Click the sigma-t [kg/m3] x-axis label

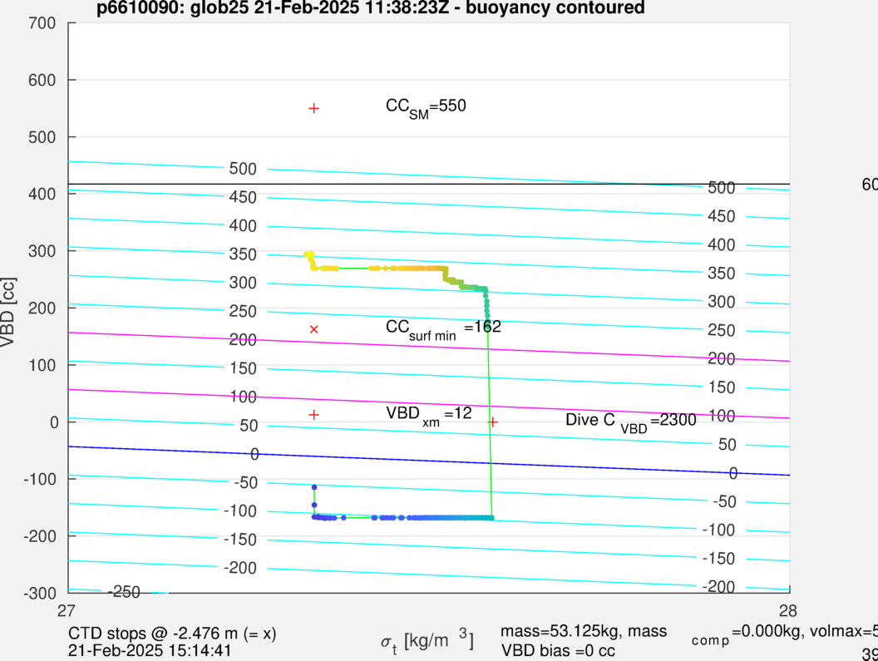tap(427, 641)
